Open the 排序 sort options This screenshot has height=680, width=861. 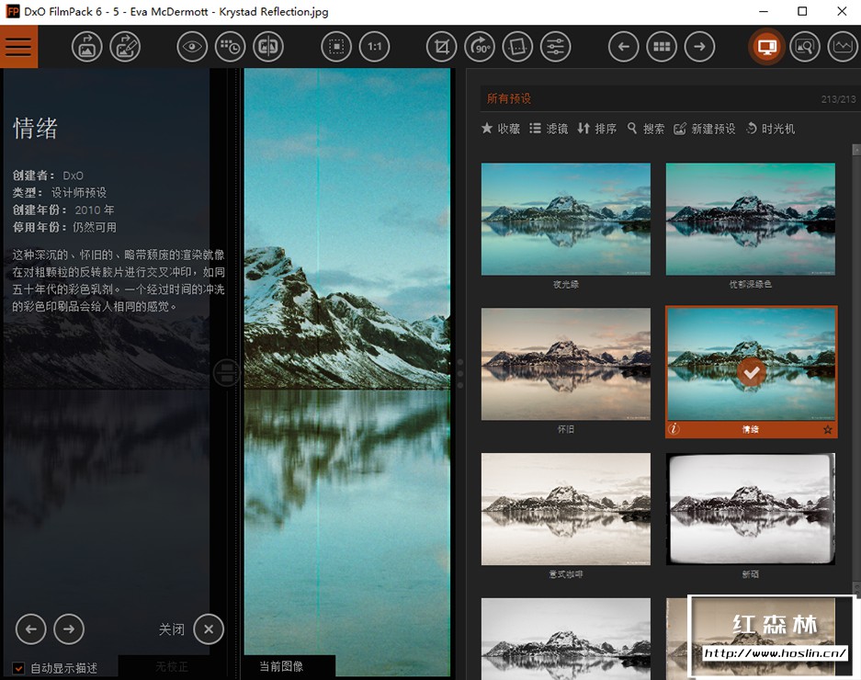click(x=597, y=129)
